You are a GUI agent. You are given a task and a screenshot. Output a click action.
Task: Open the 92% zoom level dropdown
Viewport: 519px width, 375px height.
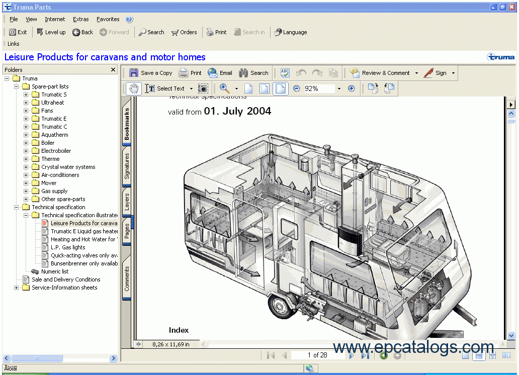[339, 88]
